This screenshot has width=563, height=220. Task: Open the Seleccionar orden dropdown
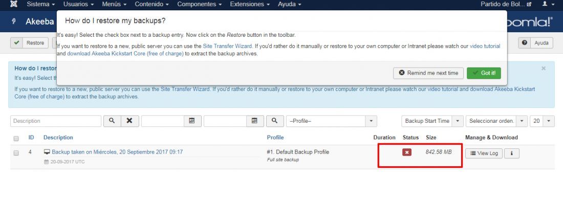(496, 121)
